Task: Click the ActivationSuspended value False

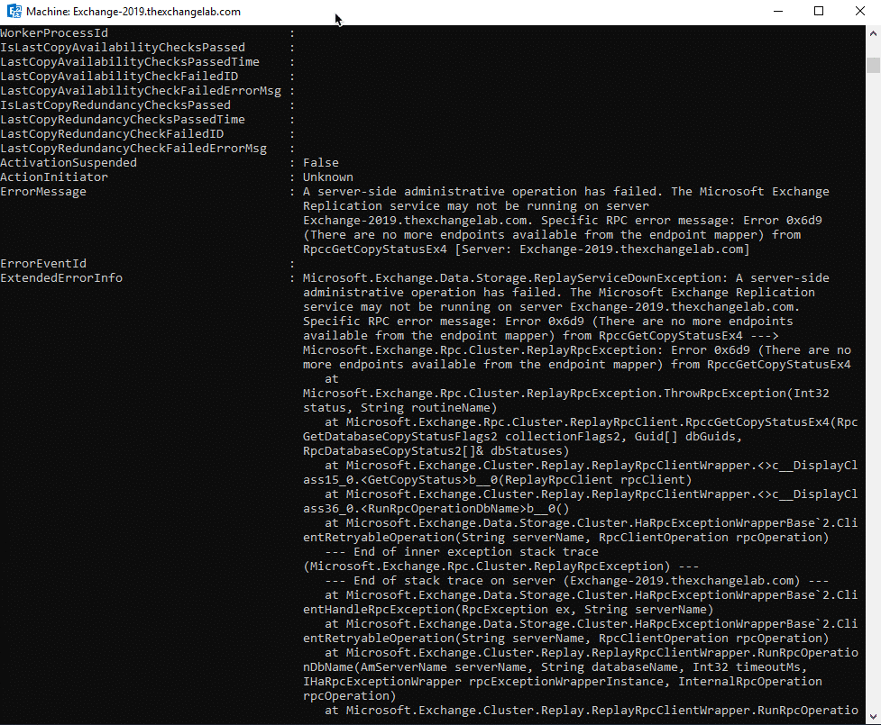Action: (x=321, y=163)
